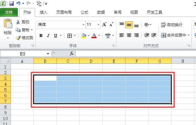The height and width of the screenshot is (125, 196).
Task: Click the Name Box showing B3
Action: [x=23, y=54]
